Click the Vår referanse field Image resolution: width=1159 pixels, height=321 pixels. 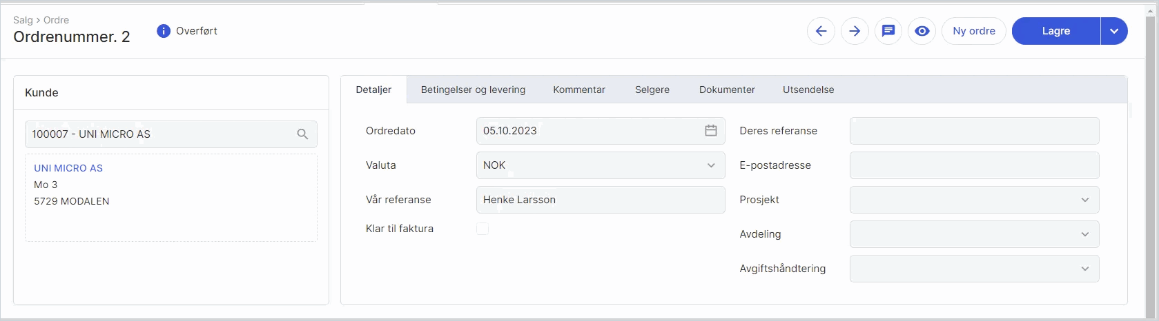tap(601, 200)
